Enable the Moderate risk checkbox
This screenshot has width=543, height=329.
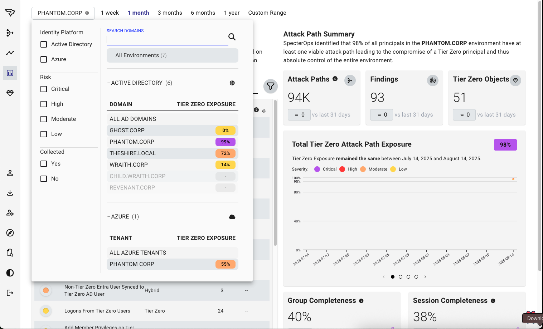[44, 119]
